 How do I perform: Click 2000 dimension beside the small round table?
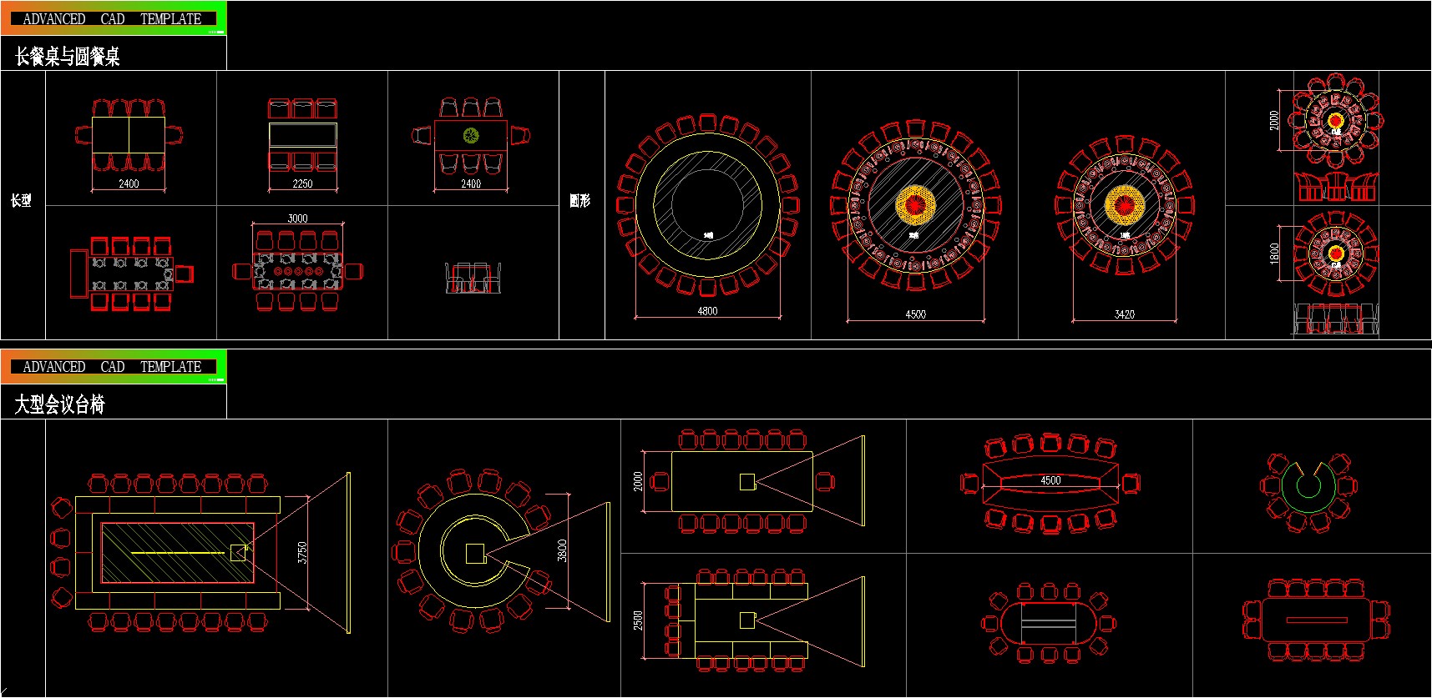tap(1274, 121)
